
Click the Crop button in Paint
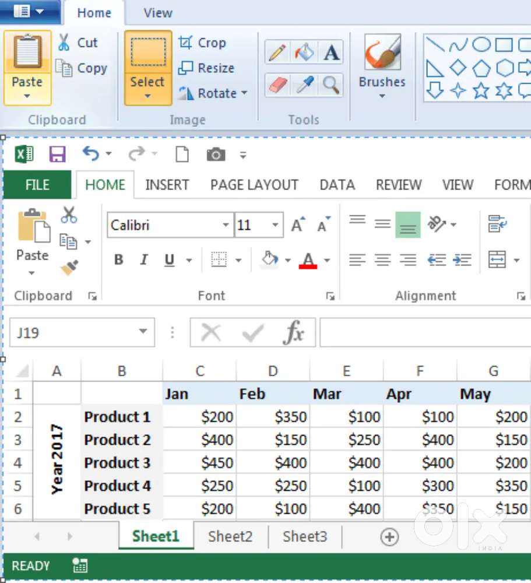202,43
